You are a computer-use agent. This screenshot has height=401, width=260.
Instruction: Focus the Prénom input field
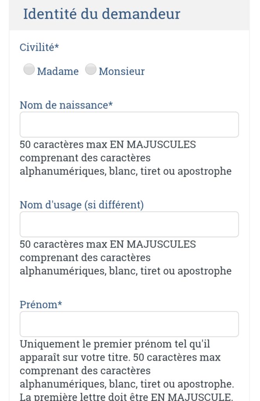pyautogui.click(x=129, y=324)
